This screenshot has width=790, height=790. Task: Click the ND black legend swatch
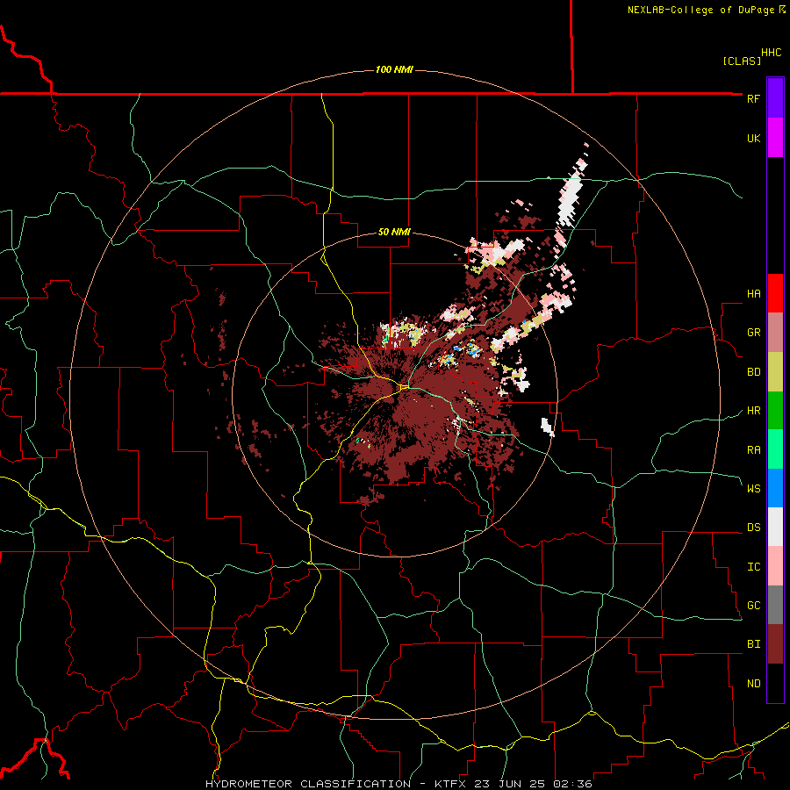pyautogui.click(x=775, y=683)
